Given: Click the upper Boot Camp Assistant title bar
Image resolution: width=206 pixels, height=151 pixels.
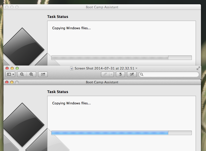Looking at the screenshot, I should pos(102,7).
